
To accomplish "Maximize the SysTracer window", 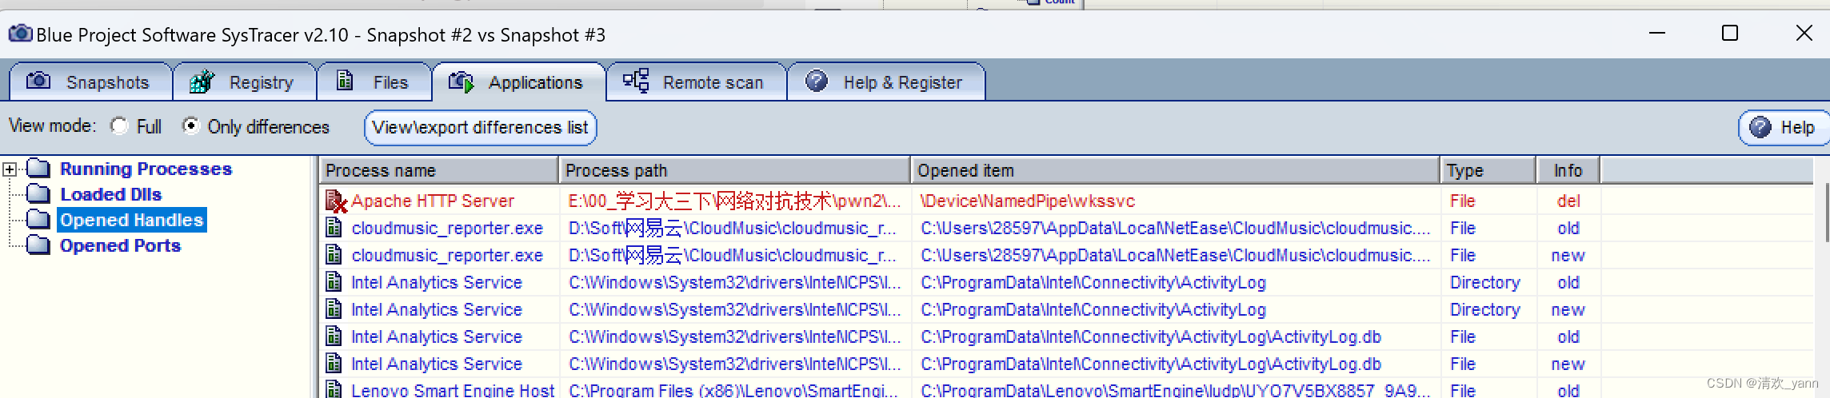I will tap(1730, 33).
